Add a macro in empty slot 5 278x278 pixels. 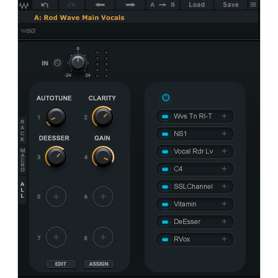[x=56, y=197]
